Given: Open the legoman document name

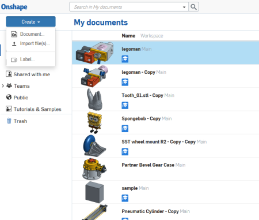Looking at the screenshot, I should [x=131, y=49].
